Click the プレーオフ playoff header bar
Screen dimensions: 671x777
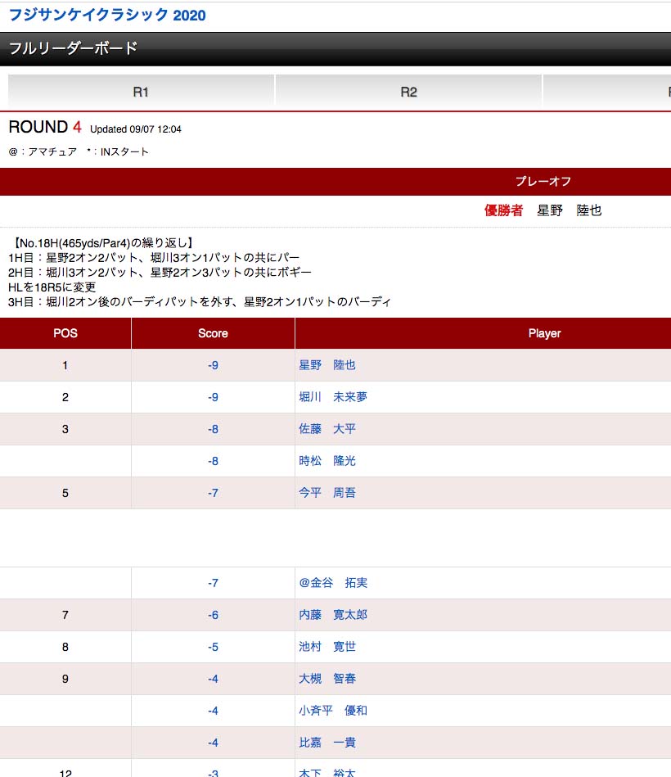coord(543,182)
